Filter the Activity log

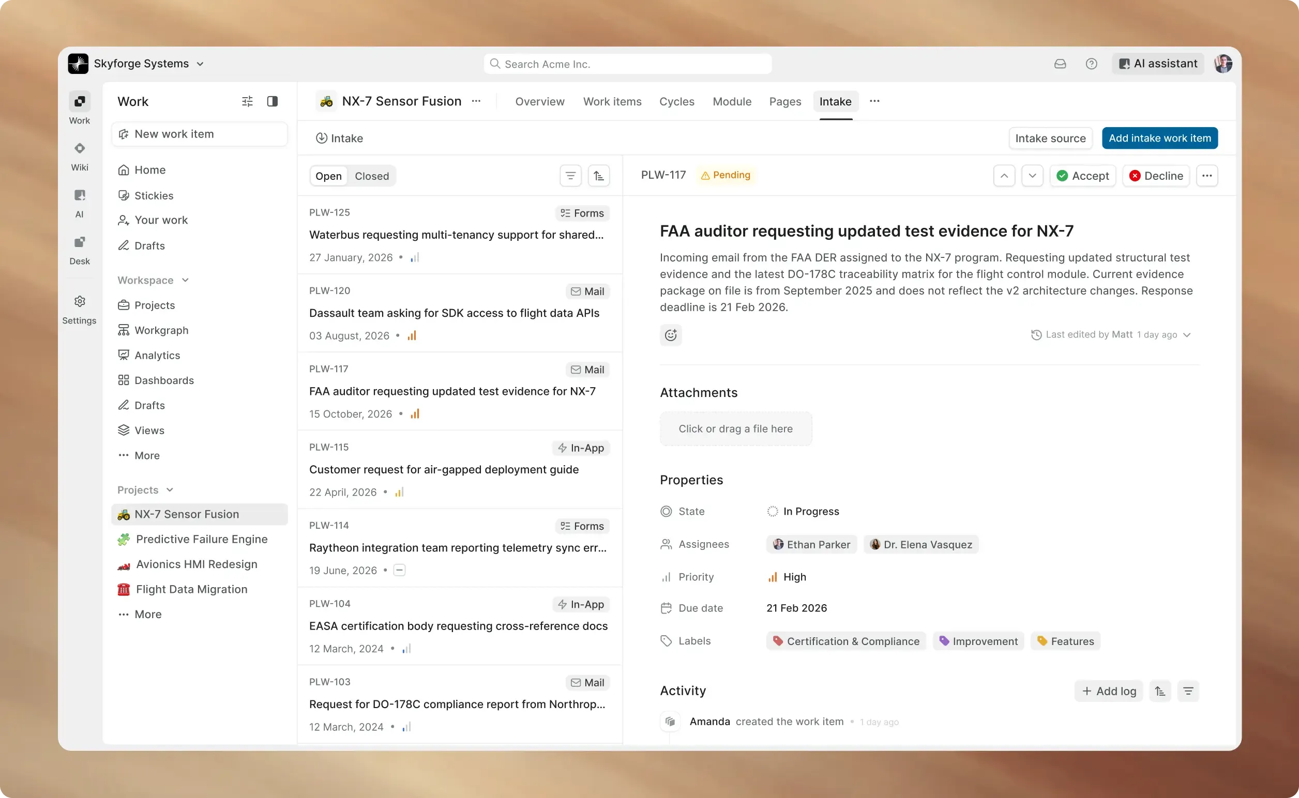point(1188,691)
